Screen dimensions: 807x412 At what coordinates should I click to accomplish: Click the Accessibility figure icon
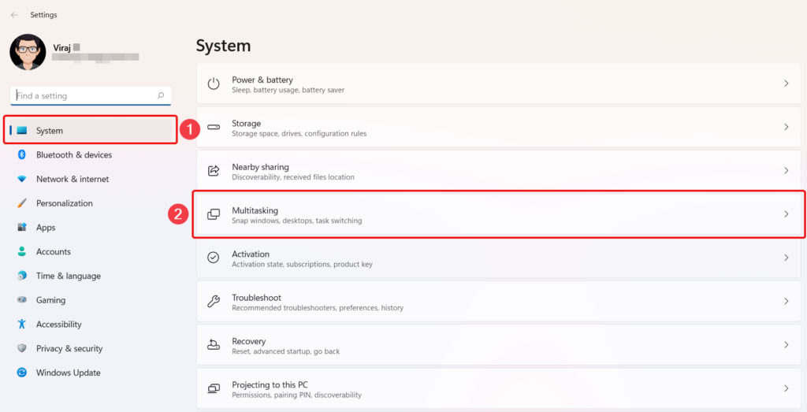(x=22, y=325)
